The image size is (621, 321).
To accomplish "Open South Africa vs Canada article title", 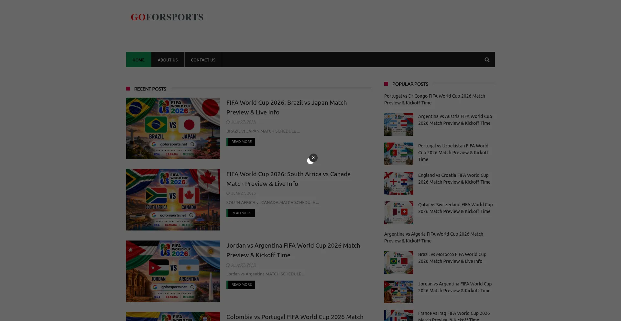I will click(x=289, y=179).
